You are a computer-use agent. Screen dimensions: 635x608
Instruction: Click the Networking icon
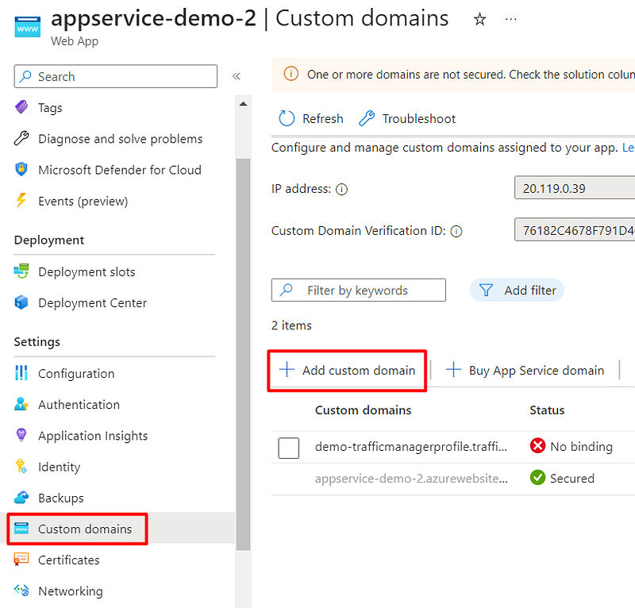pyautogui.click(x=21, y=591)
